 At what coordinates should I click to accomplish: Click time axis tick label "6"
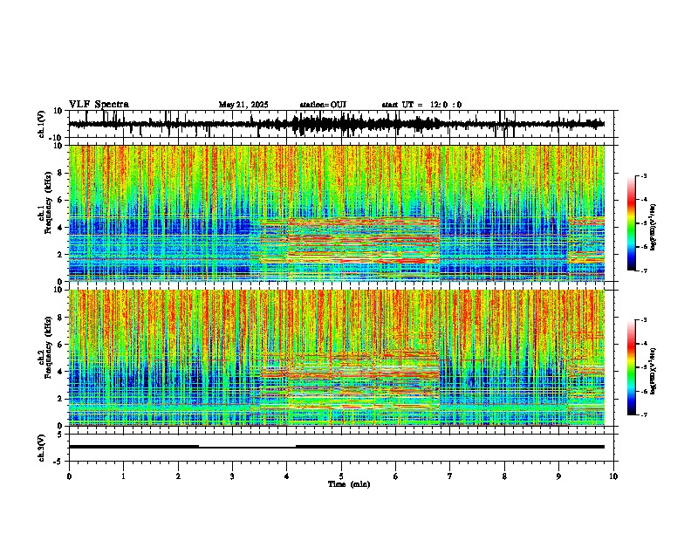(396, 476)
